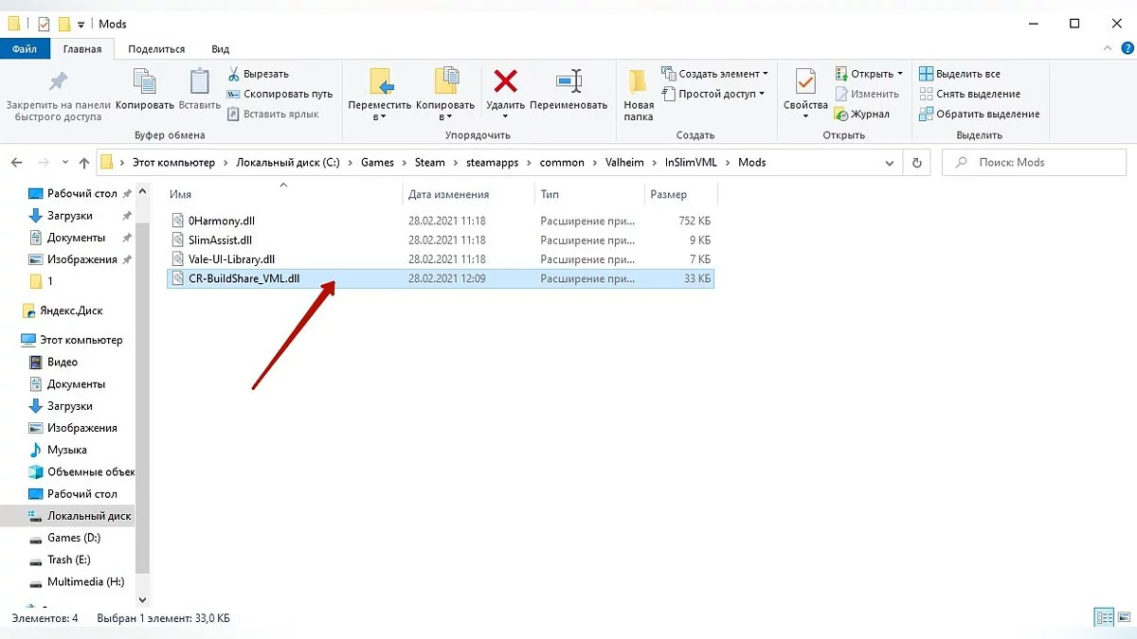Select CR-BuildShare_VML.dll file

(440, 278)
